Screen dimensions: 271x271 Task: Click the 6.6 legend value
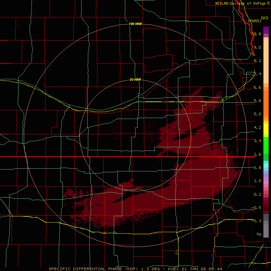coord(257,87)
